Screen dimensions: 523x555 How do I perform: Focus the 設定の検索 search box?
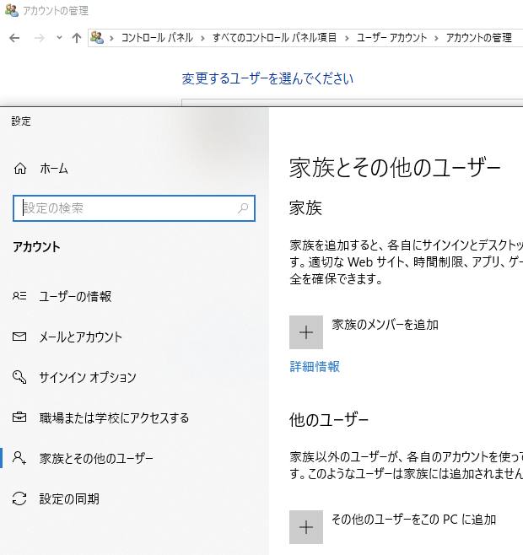click(x=127, y=208)
